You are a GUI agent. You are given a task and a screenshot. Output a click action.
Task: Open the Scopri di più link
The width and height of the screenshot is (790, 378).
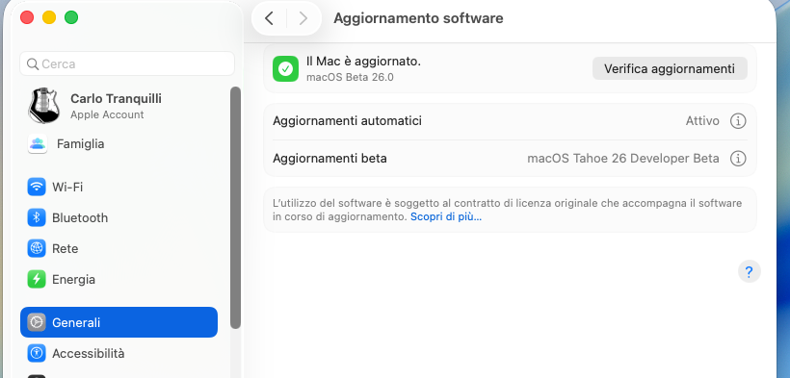(446, 217)
